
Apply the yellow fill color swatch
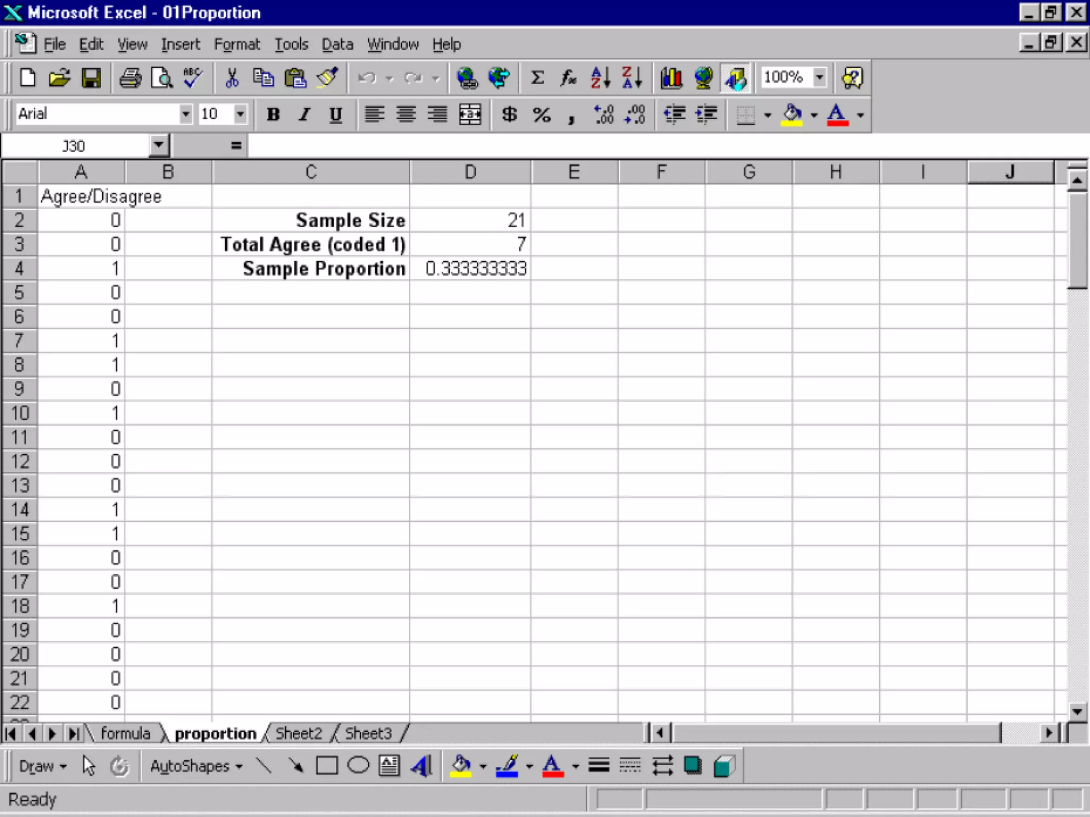[791, 114]
